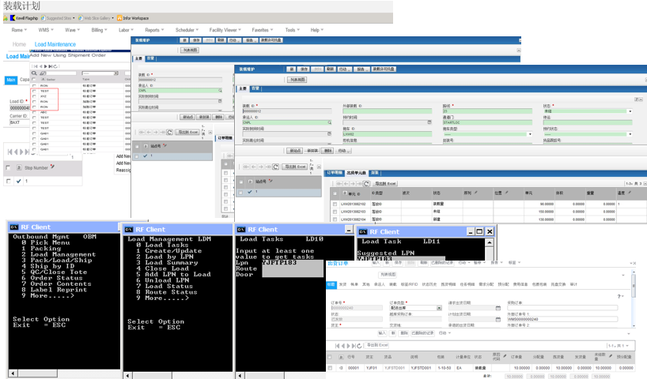Viewport: 647px width, 379px height.
Task: Expand the Suggested Sites dropdown
Action: click(74, 16)
